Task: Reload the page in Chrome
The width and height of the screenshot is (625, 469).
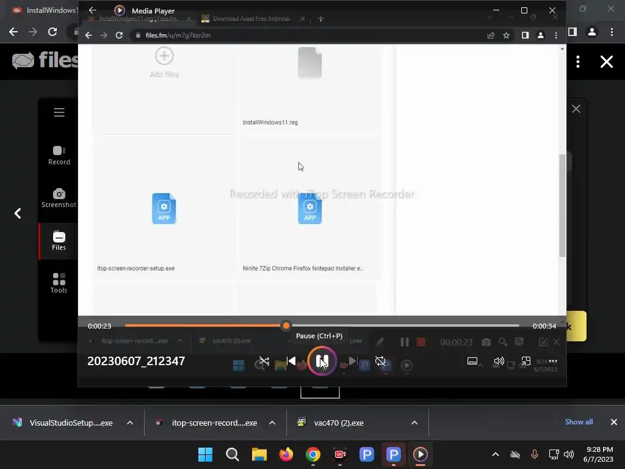Action: tap(52, 32)
